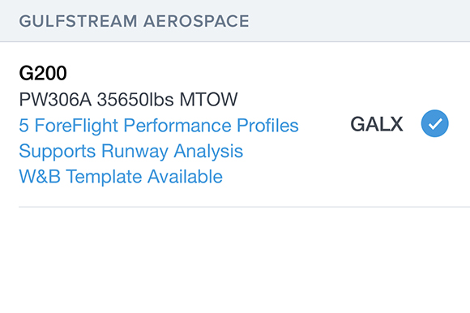Select the G200 aircraft title

click(x=43, y=73)
